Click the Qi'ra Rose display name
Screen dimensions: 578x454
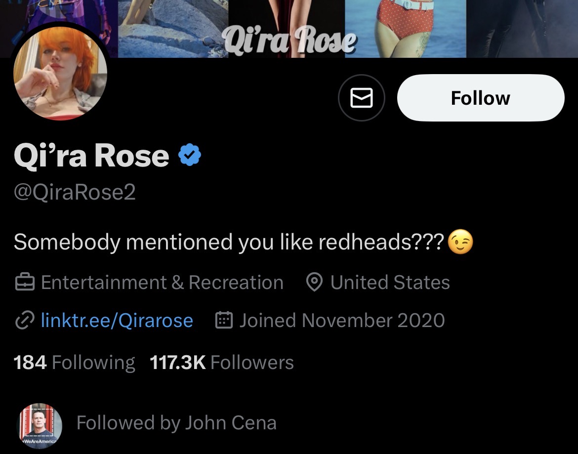coord(91,156)
